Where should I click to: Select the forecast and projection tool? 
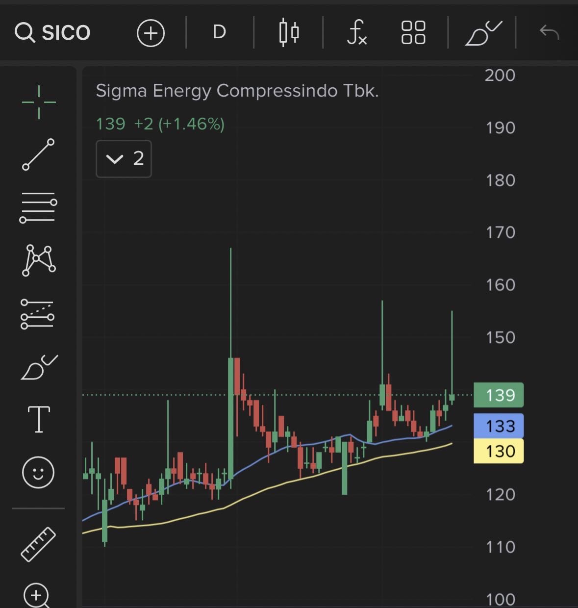tap(37, 314)
